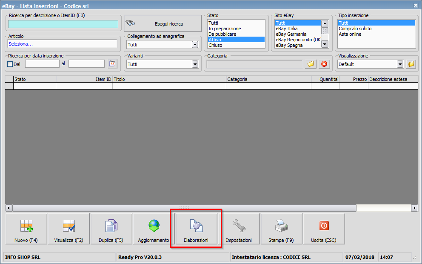Open Visualizza (F2) to view the listing
Screen dimensions: 422x264
click(x=68, y=229)
